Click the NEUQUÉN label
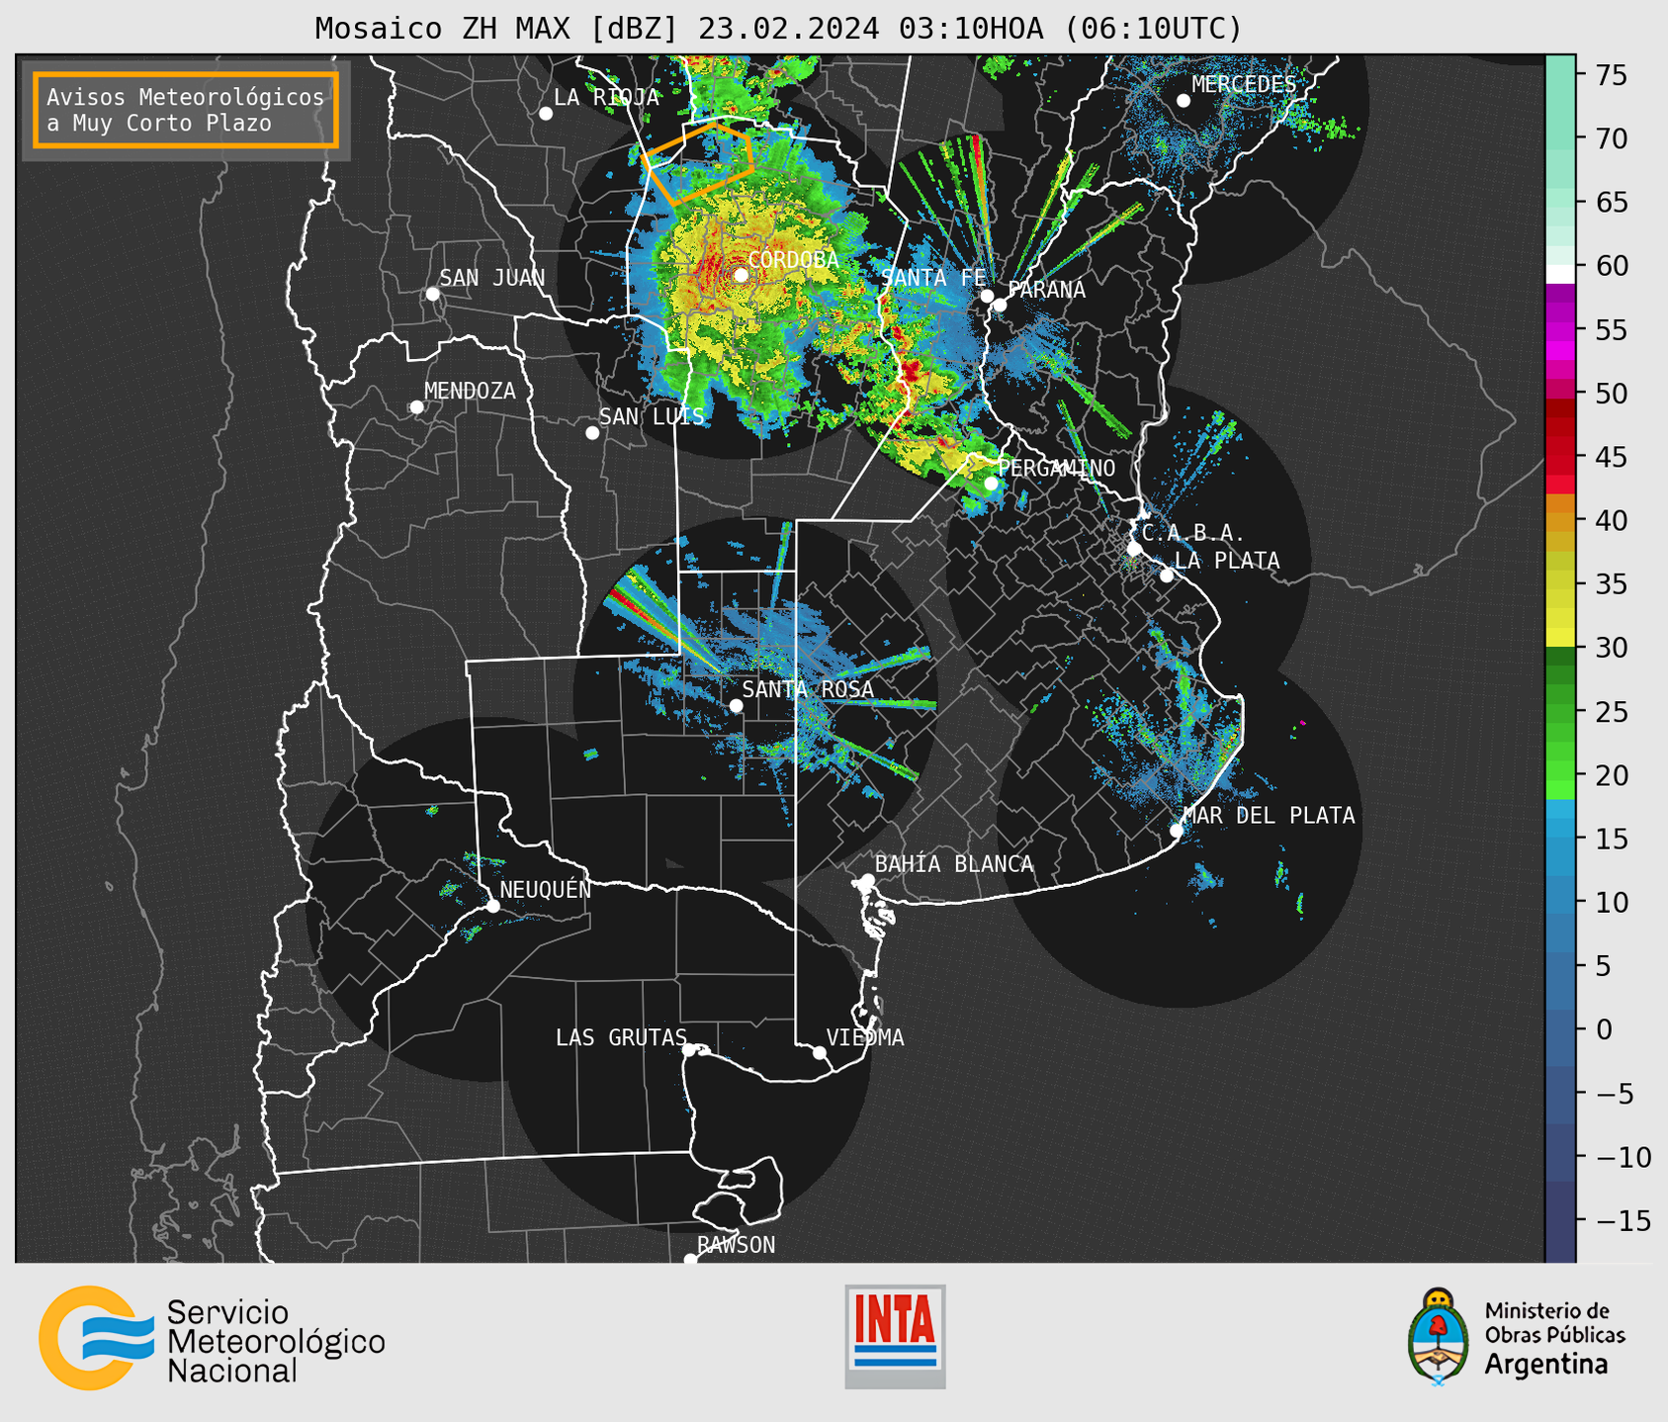The image size is (1668, 1422). pyautogui.click(x=546, y=889)
